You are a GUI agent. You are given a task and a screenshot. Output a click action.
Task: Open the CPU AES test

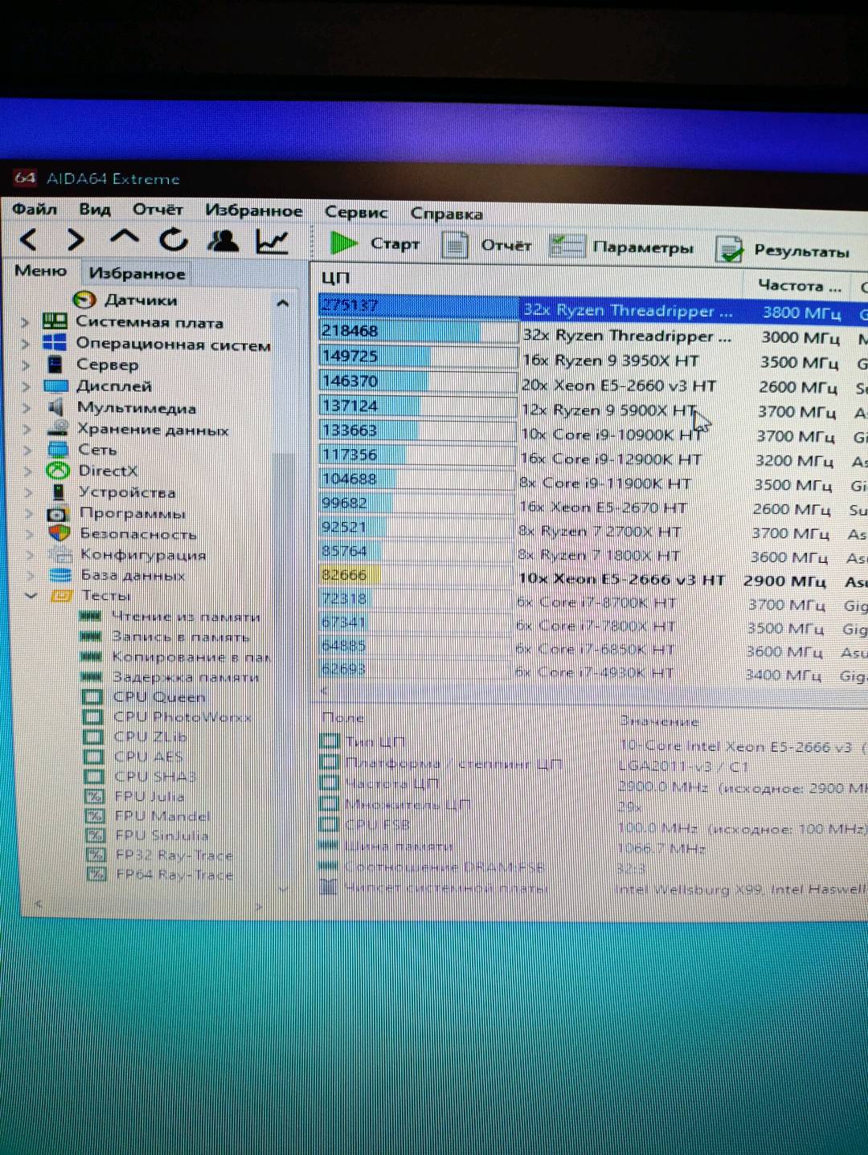coord(133,757)
